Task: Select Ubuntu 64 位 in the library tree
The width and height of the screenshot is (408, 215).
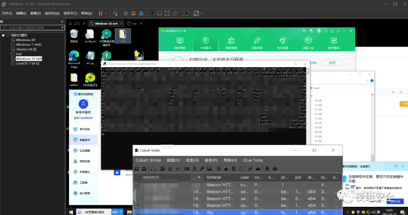Action: click(x=26, y=49)
